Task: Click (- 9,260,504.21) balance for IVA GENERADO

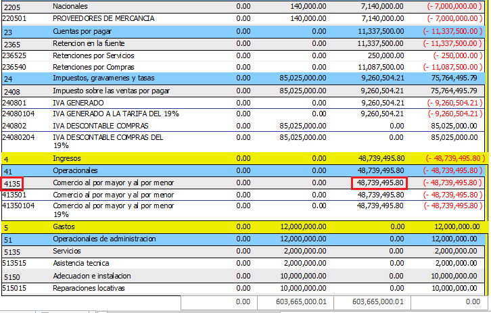Action: coord(454,103)
